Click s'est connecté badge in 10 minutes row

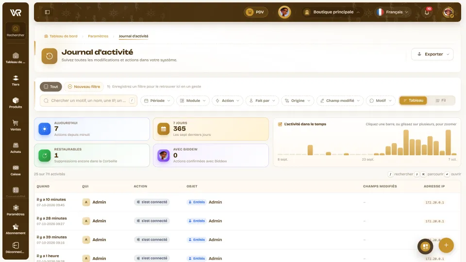click(151, 202)
